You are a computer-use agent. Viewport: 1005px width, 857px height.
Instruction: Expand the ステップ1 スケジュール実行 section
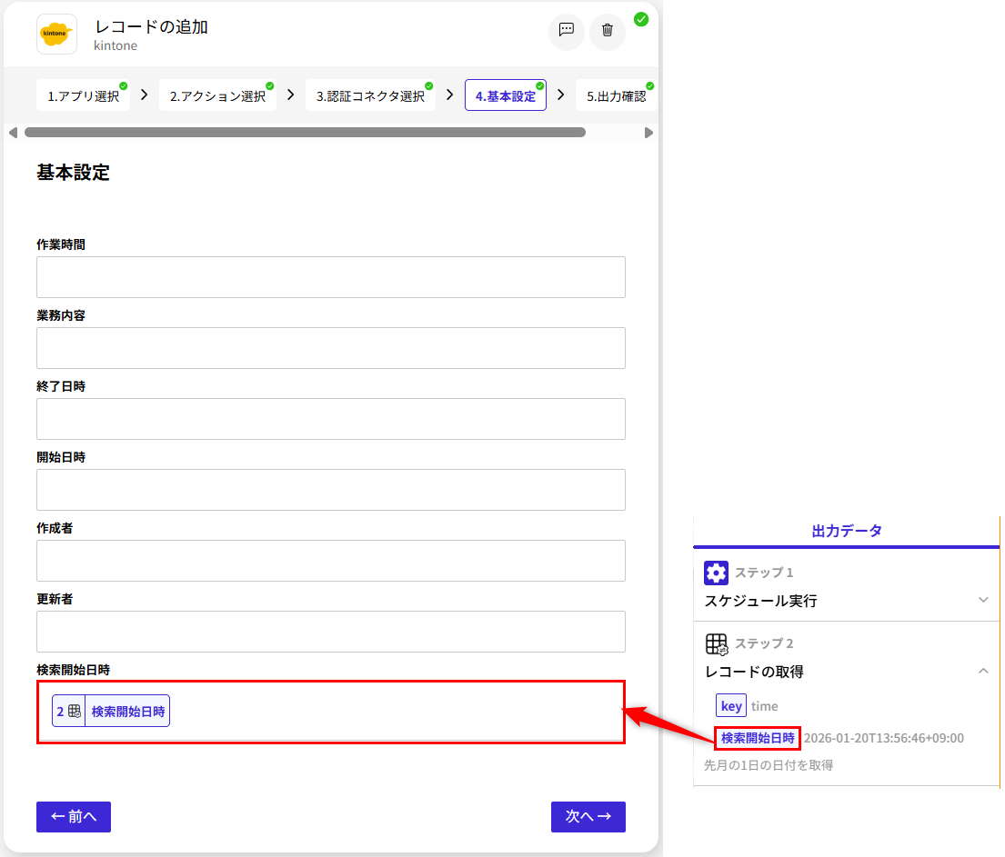(x=982, y=600)
